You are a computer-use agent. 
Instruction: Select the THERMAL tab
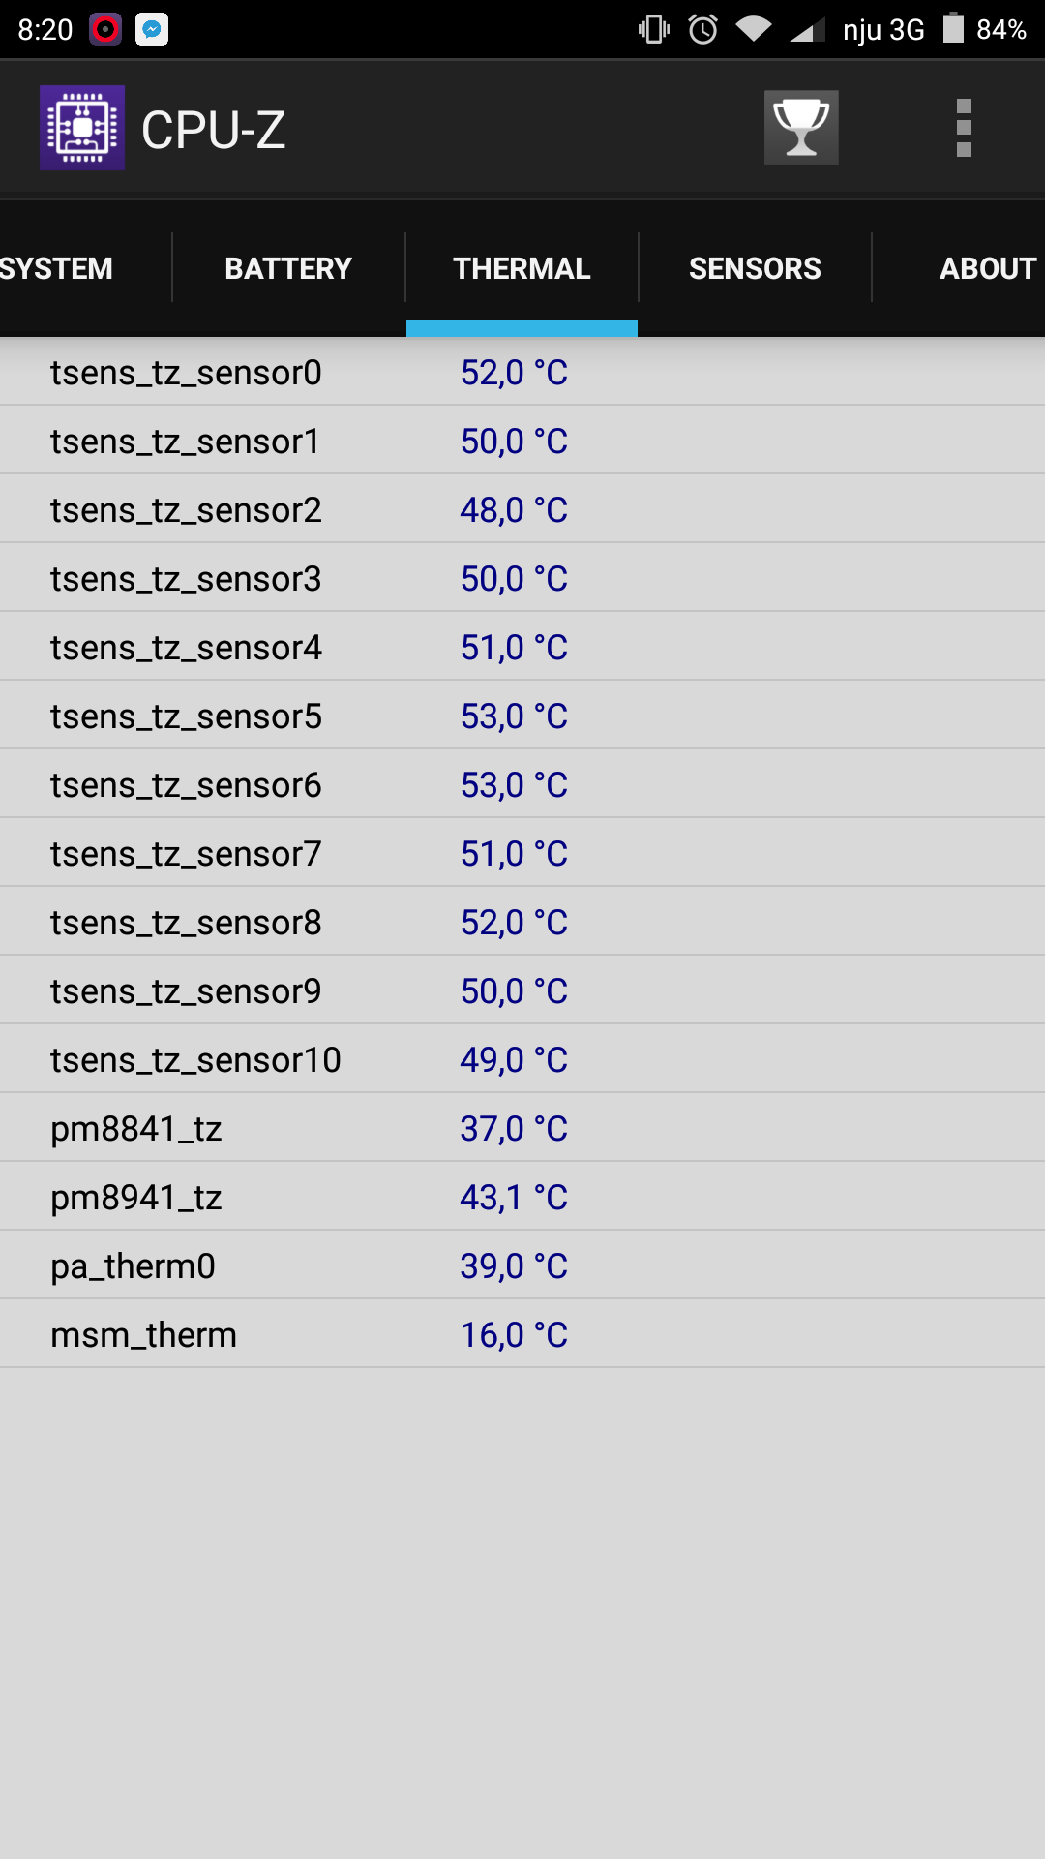click(x=522, y=268)
